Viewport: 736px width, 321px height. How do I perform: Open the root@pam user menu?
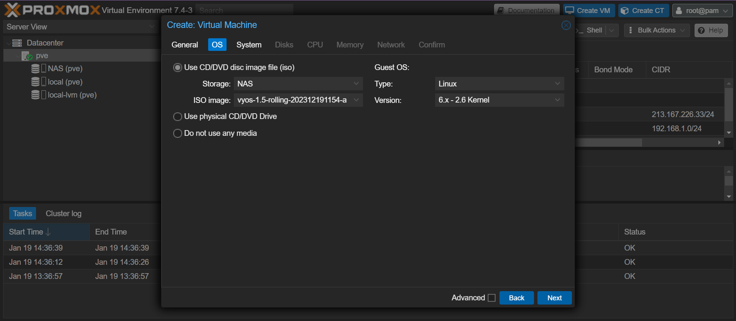[x=702, y=11]
